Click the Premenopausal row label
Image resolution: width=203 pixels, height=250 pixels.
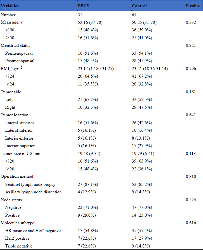click(x=18, y=53)
